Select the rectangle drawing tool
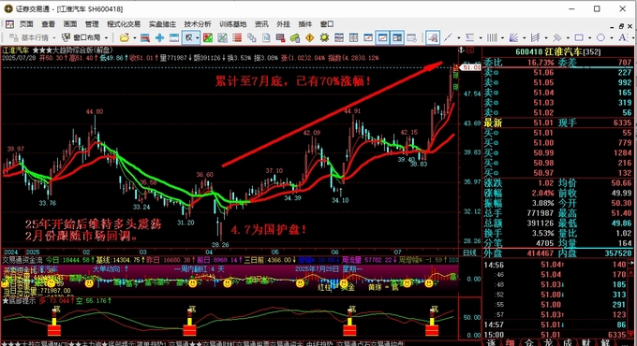The image size is (637, 346). [579, 37]
